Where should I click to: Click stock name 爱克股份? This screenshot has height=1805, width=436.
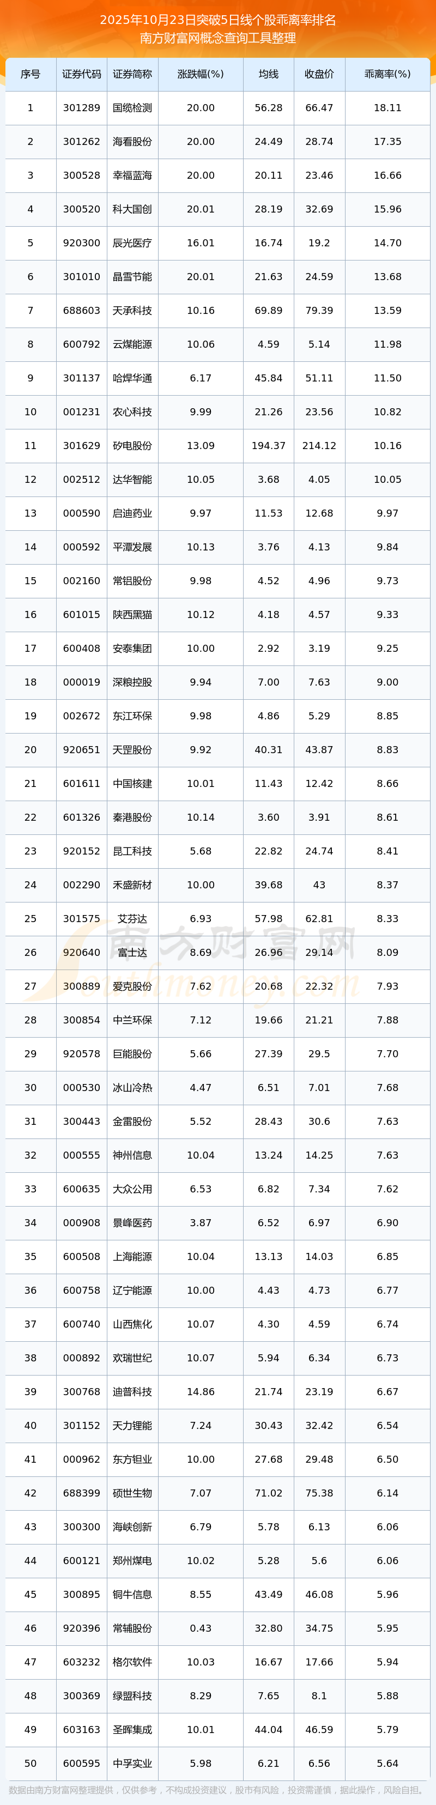[132, 986]
